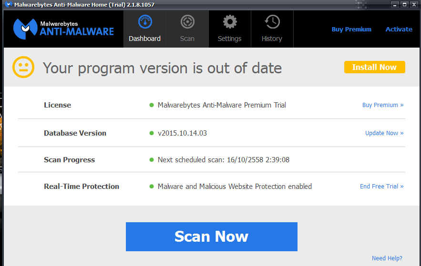Click the Real-Time Protection green dot
Screen dimensions: 421x266
[152, 187]
